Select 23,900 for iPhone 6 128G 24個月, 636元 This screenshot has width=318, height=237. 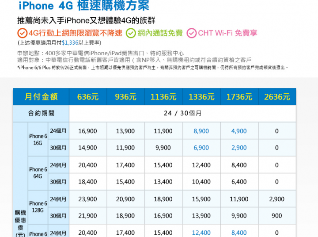tap(87, 199)
